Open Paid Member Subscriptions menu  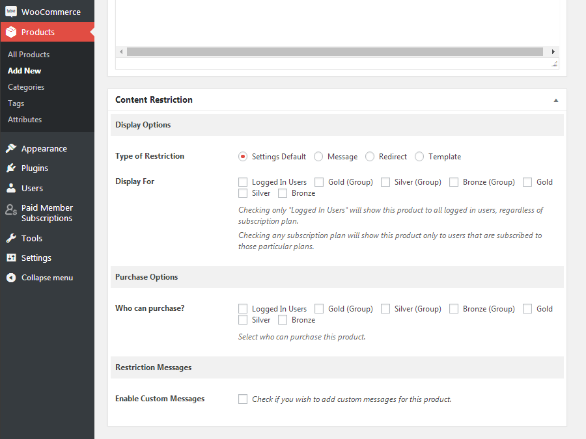click(47, 213)
